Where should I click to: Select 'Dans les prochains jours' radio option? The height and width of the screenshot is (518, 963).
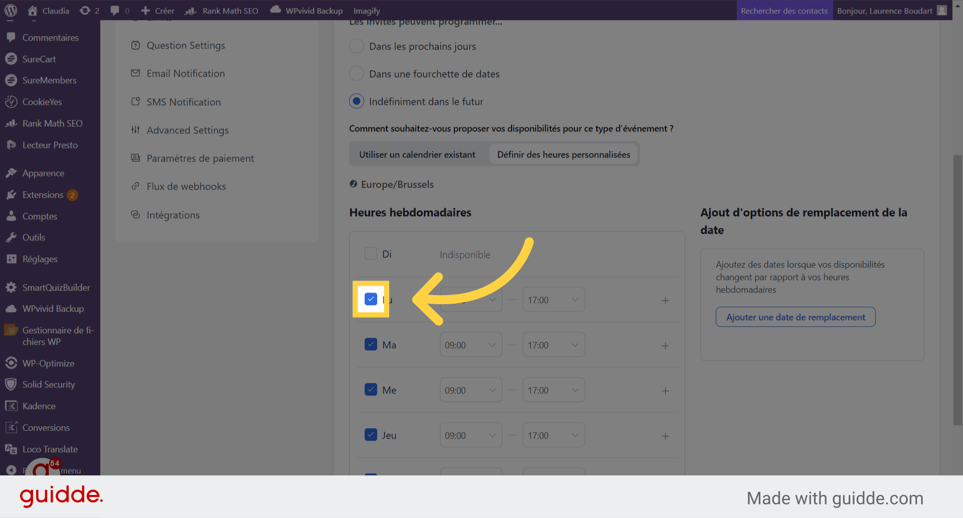coord(357,46)
